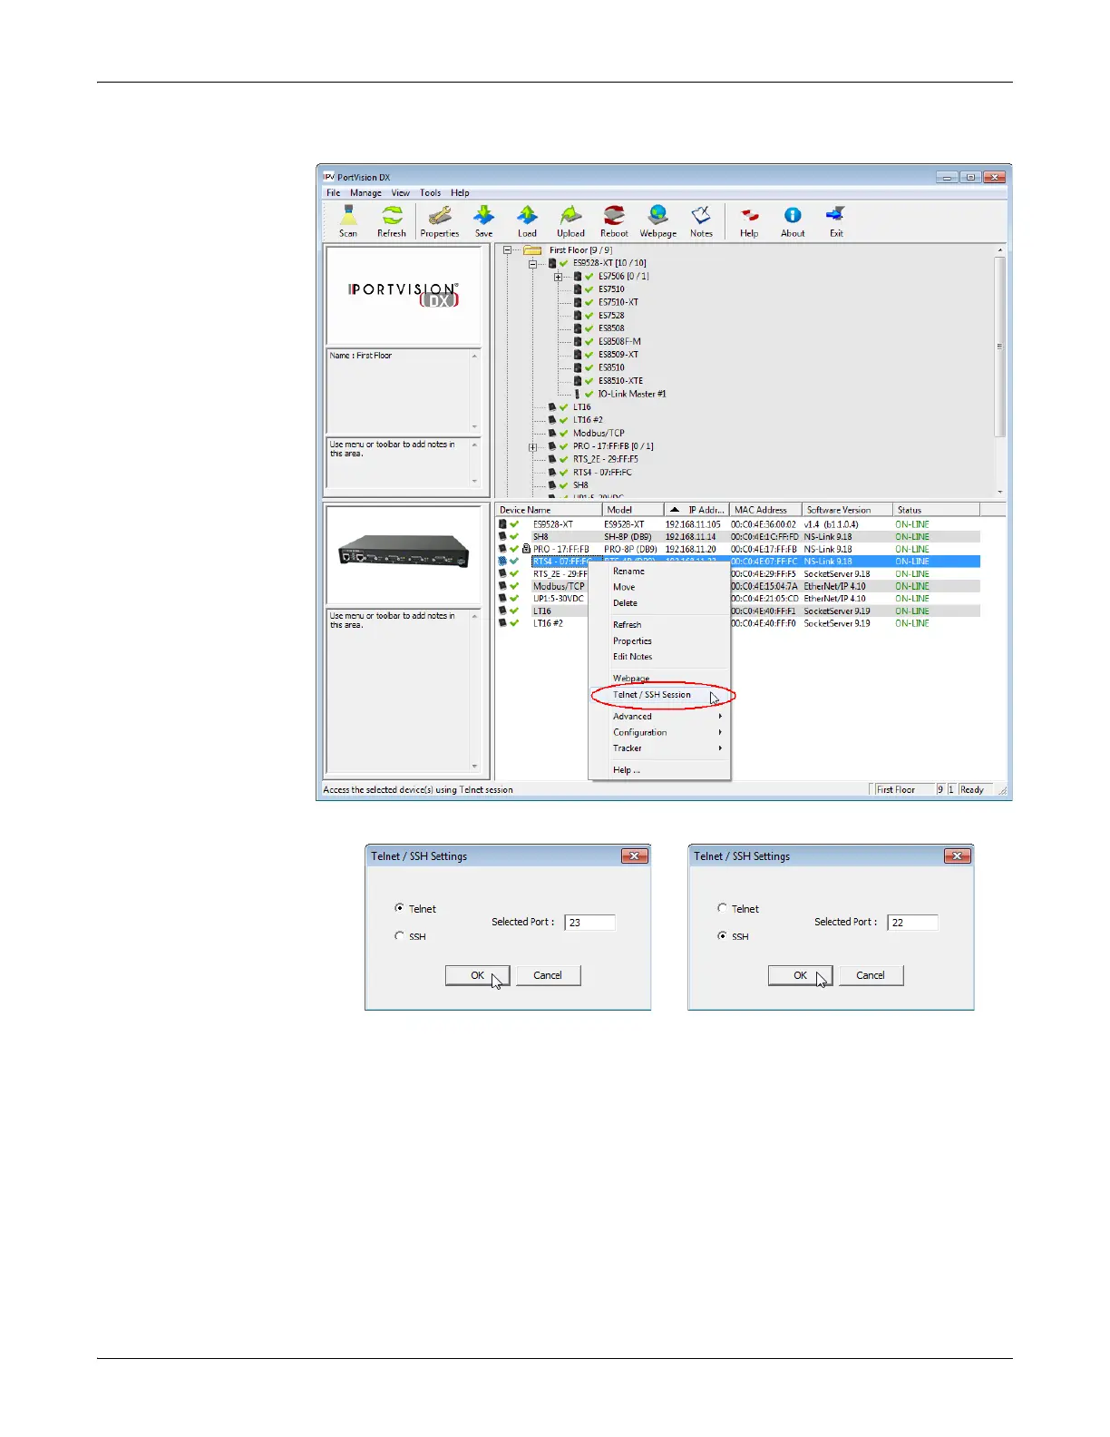
Task: Click the Reboot toolbar icon
Action: tap(614, 220)
